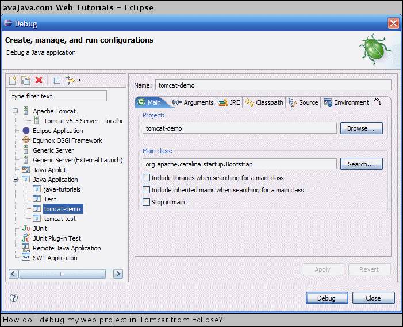
Task: Open help with the question mark icon
Action: [x=14, y=298]
